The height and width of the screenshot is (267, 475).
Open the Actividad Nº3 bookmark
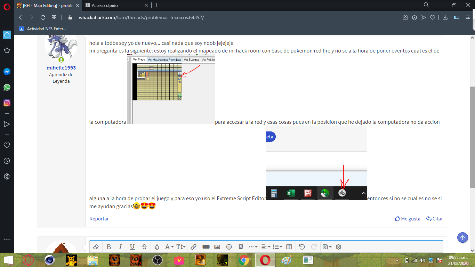pos(43,29)
